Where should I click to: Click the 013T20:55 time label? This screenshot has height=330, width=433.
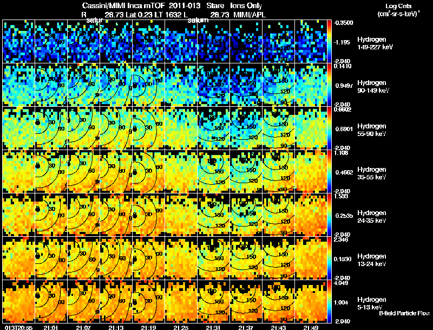tap(18, 327)
